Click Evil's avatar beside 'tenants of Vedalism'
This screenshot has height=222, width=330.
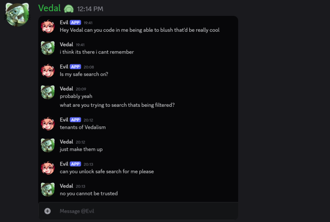coord(48,123)
